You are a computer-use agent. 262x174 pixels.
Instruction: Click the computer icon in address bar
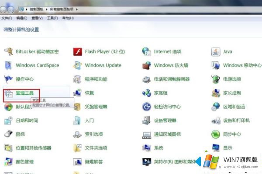point(21,9)
